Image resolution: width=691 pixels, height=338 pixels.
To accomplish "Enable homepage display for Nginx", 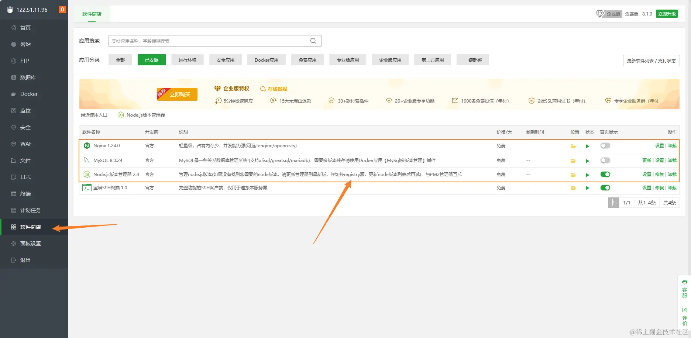I will click(x=605, y=146).
